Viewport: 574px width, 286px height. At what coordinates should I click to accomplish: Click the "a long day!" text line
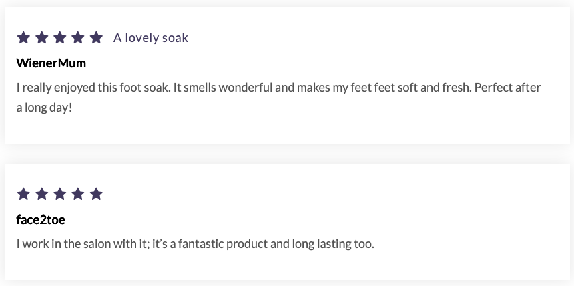coord(44,107)
